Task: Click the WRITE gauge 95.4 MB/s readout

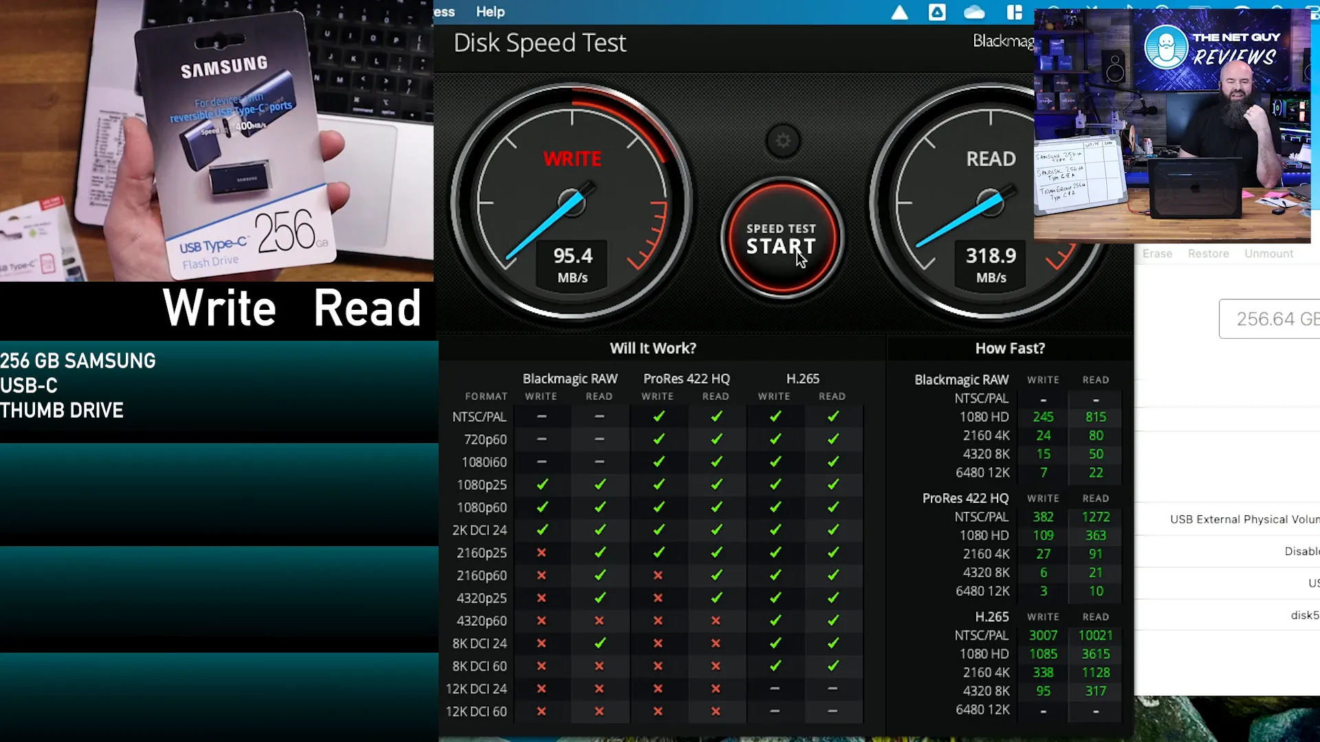Action: click(x=573, y=265)
